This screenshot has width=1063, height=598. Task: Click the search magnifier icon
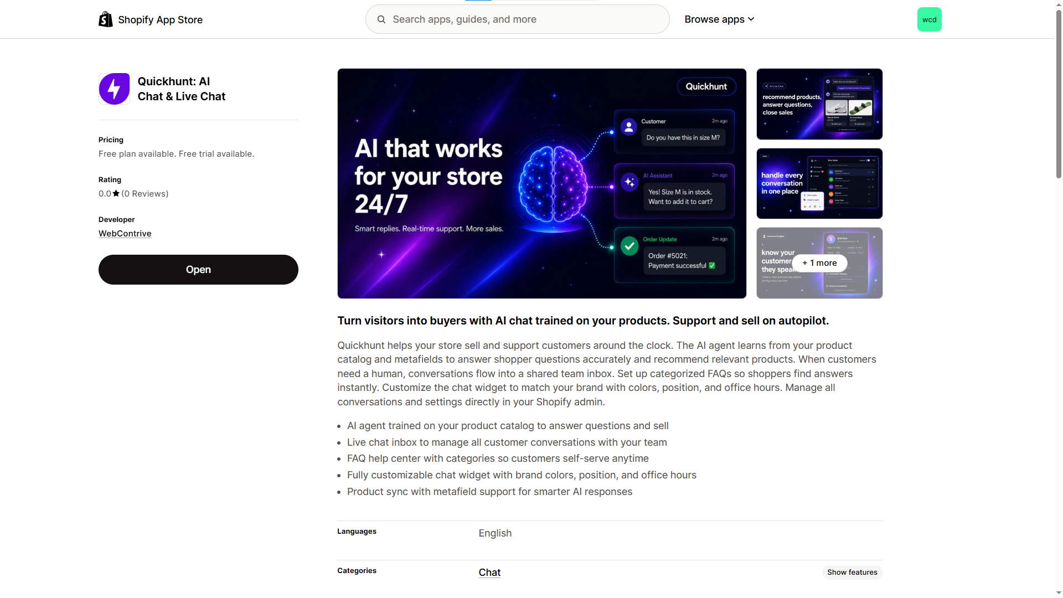click(x=381, y=19)
